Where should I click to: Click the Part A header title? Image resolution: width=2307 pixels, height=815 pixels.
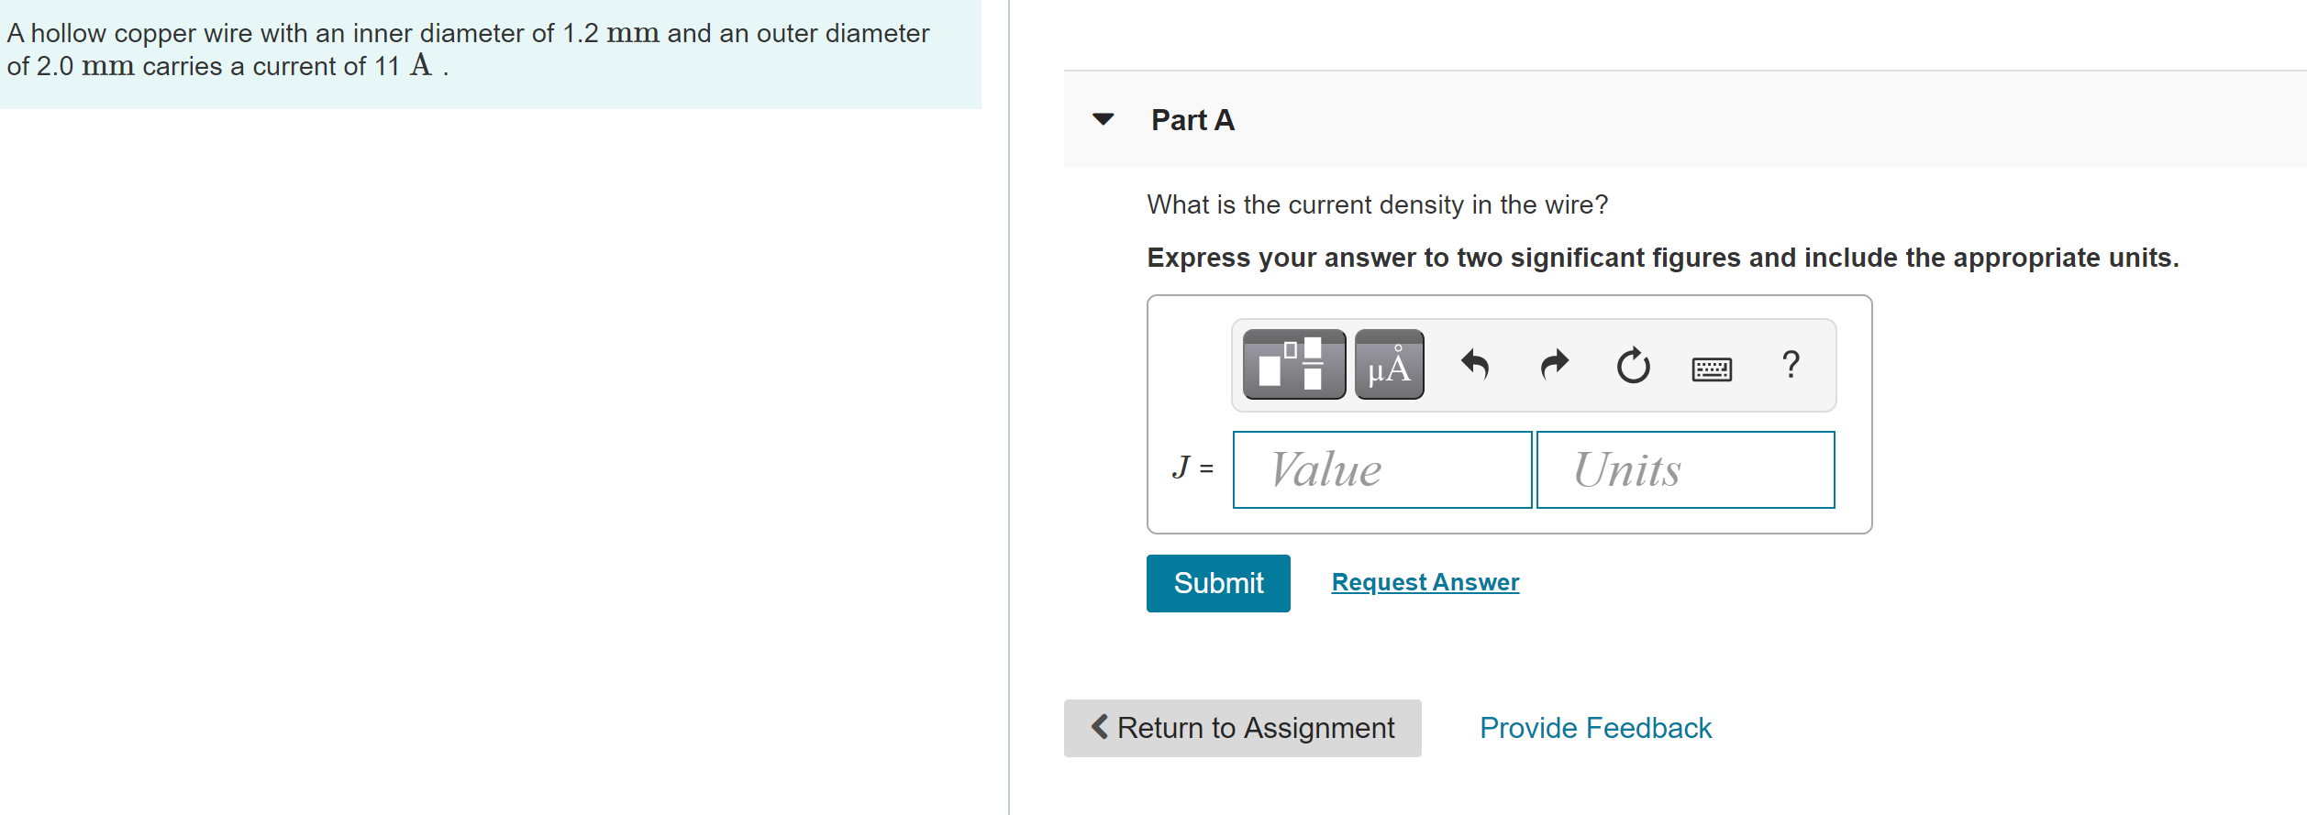(x=1193, y=120)
